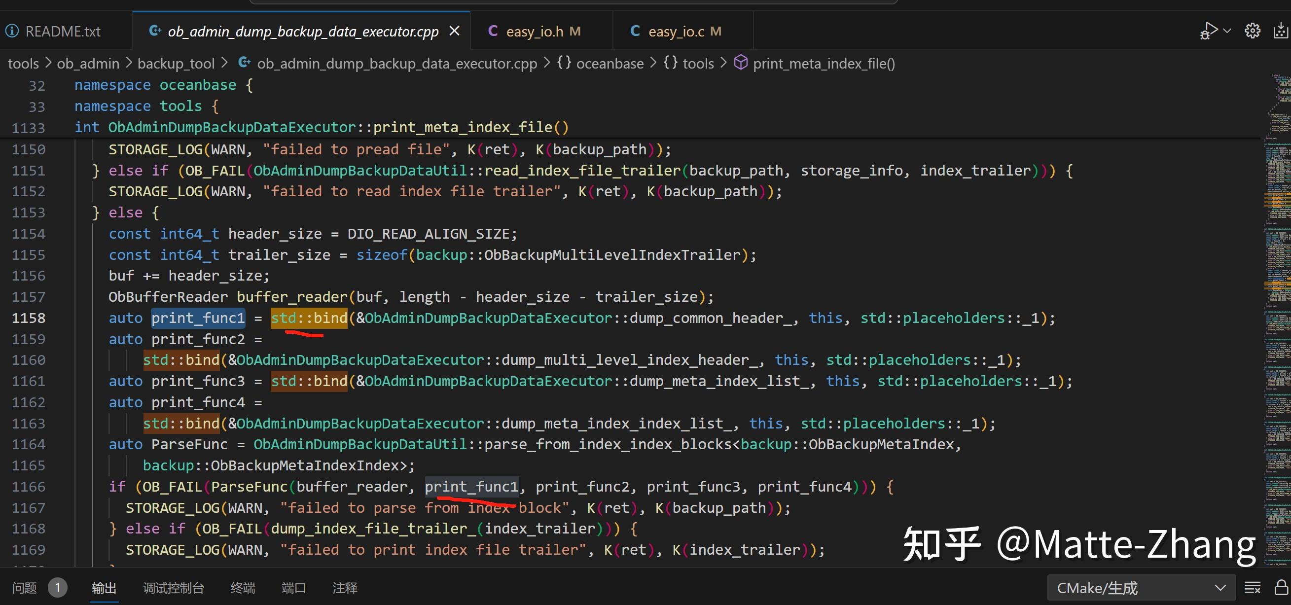Expand the backup_tool breadcrumb item

pyautogui.click(x=177, y=63)
